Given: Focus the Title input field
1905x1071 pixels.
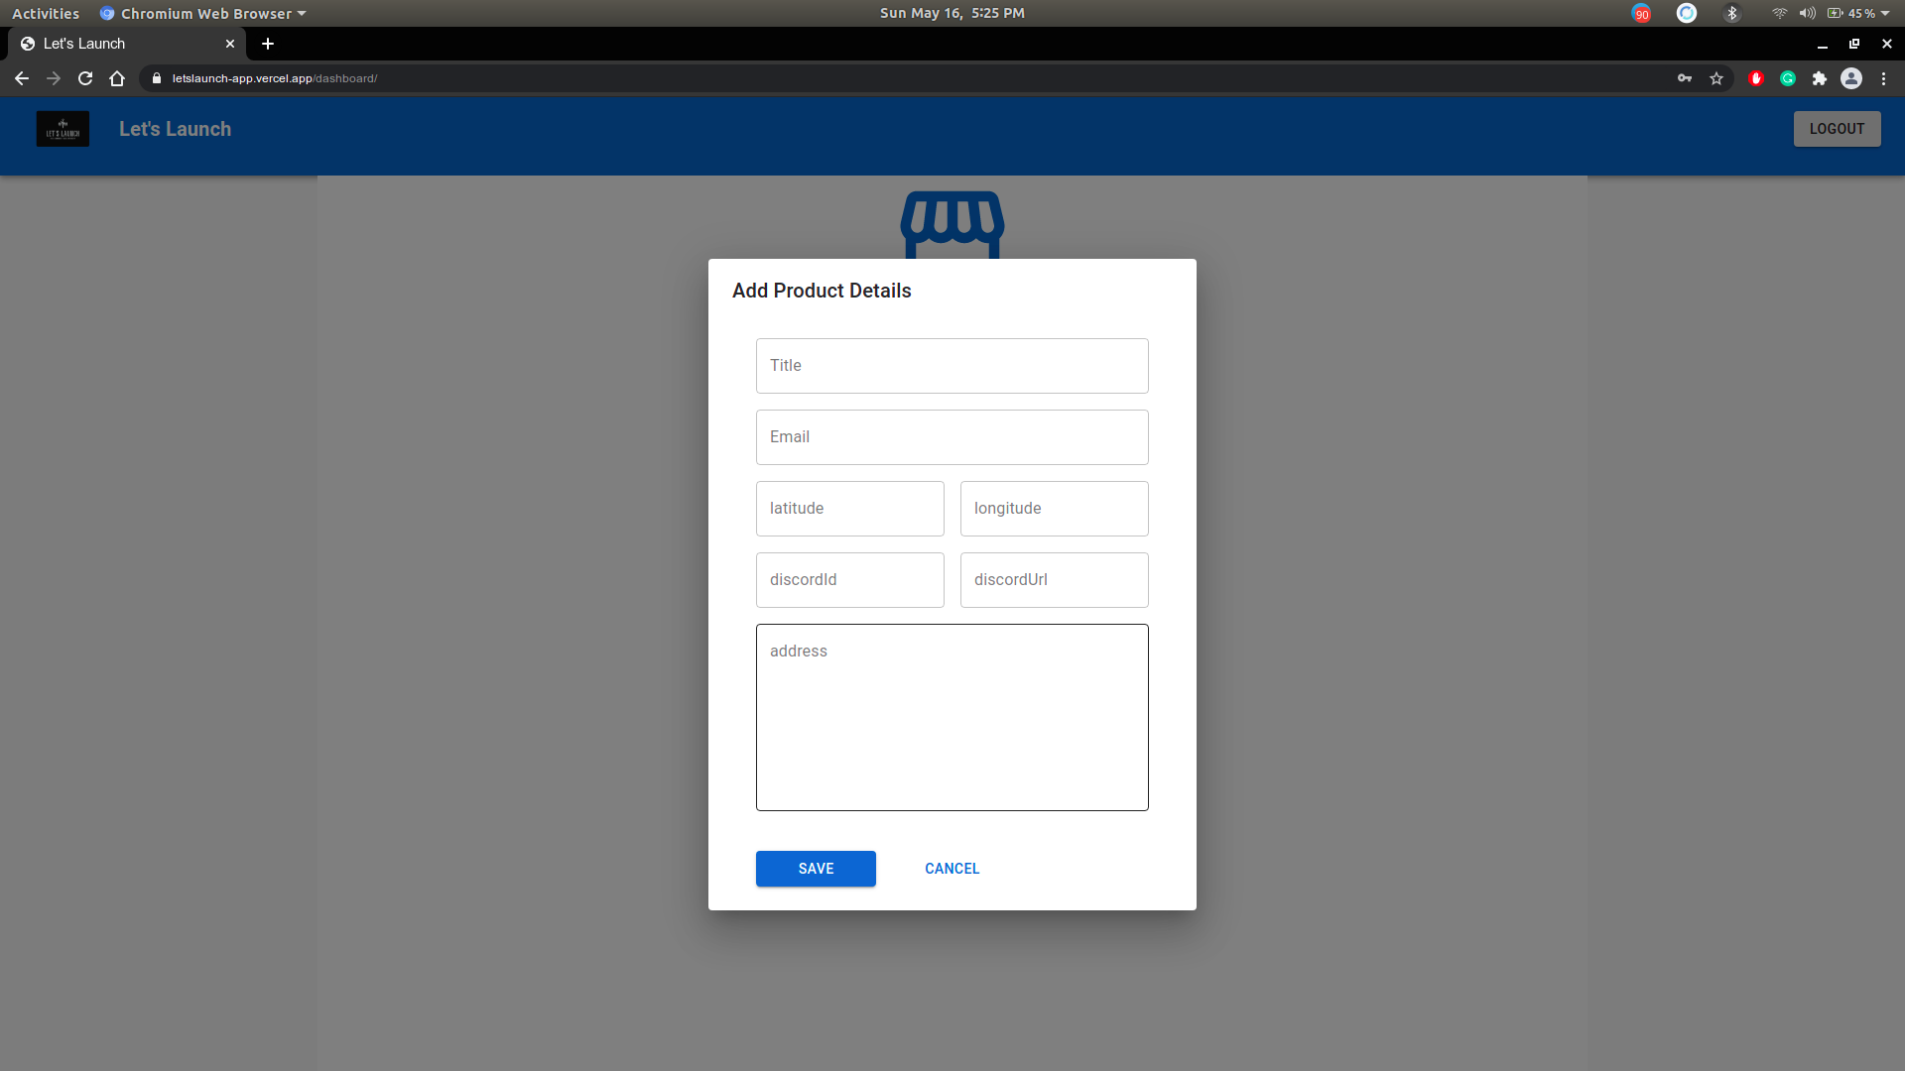Looking at the screenshot, I should pos(952,366).
